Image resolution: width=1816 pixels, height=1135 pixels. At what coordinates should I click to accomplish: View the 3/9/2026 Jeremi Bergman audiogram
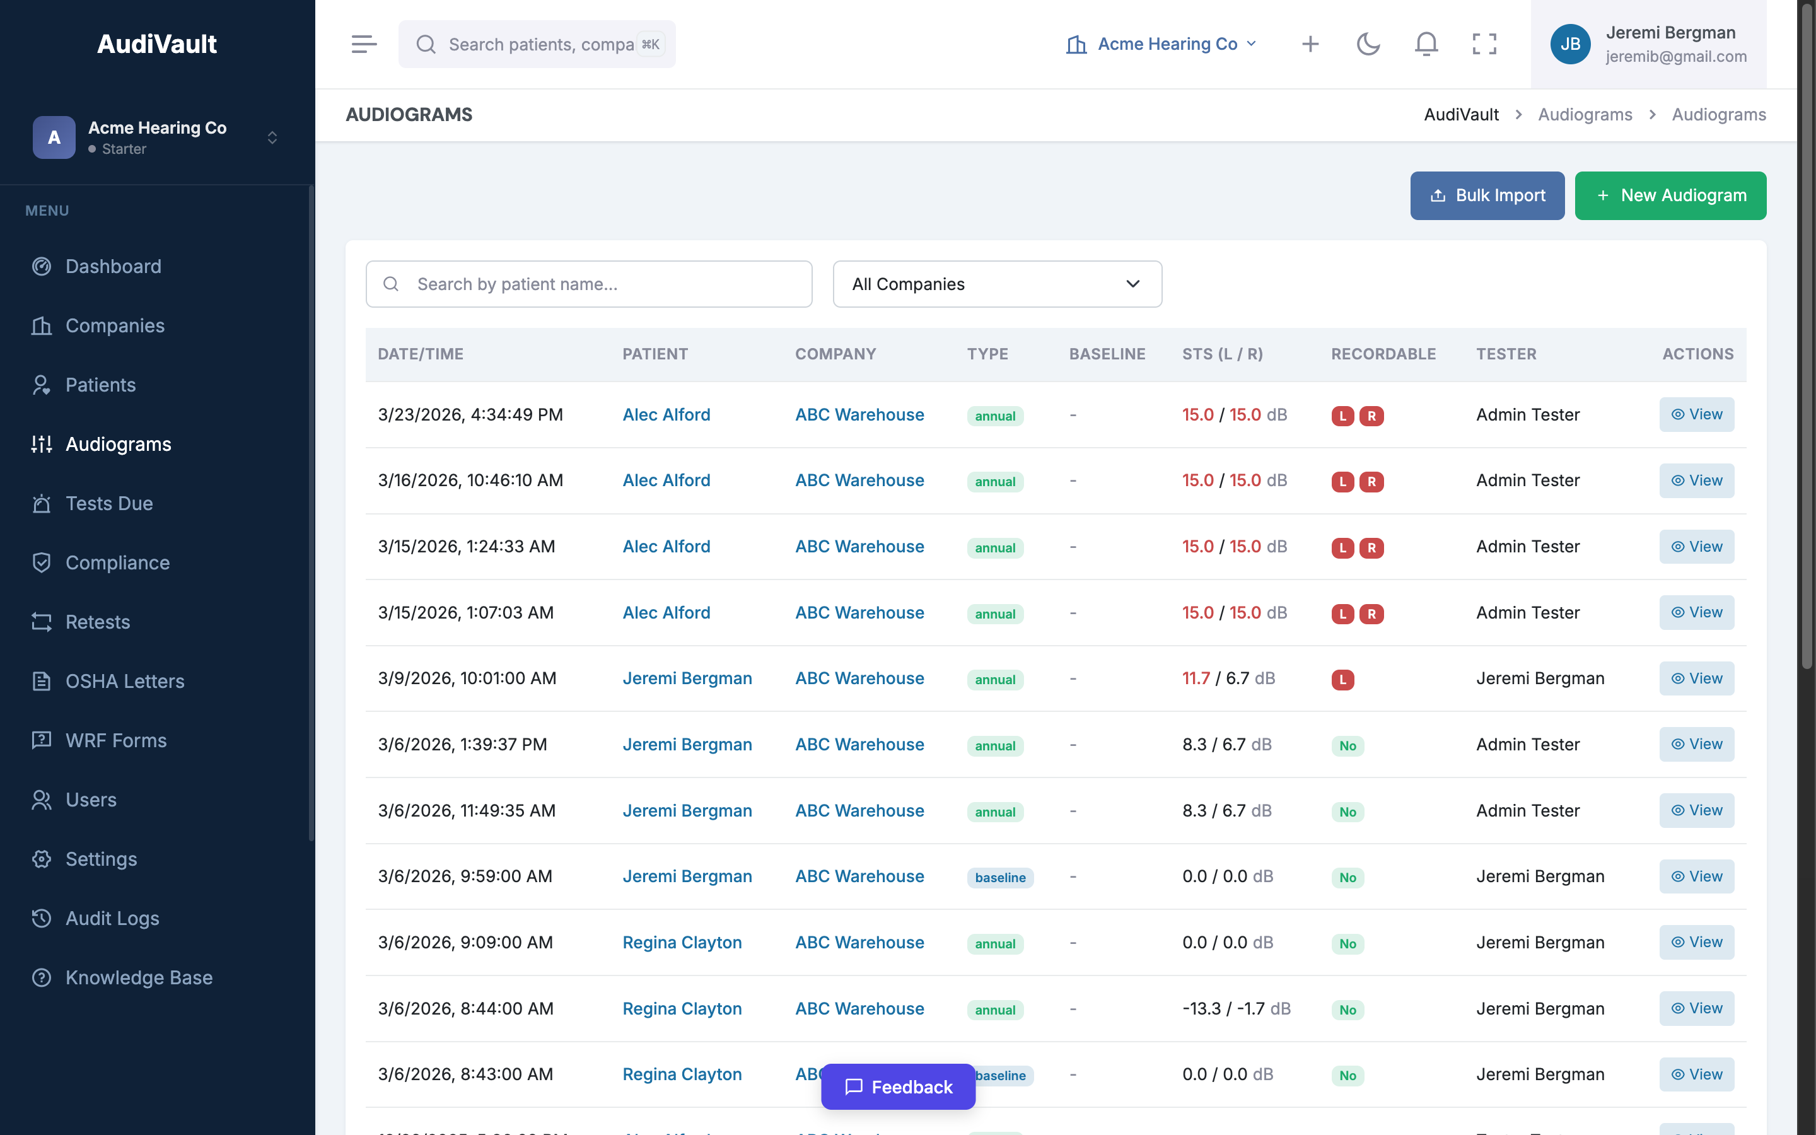(1696, 678)
